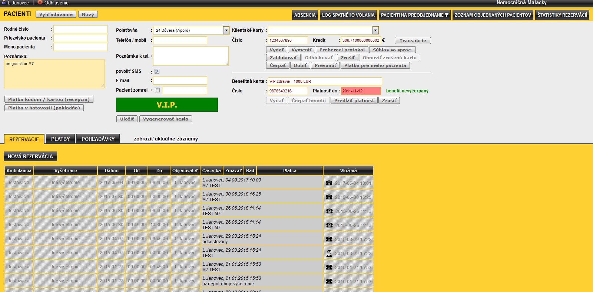Click the person icon in the Vložená column
The height and width of the screenshot is (292, 593).
point(329,253)
